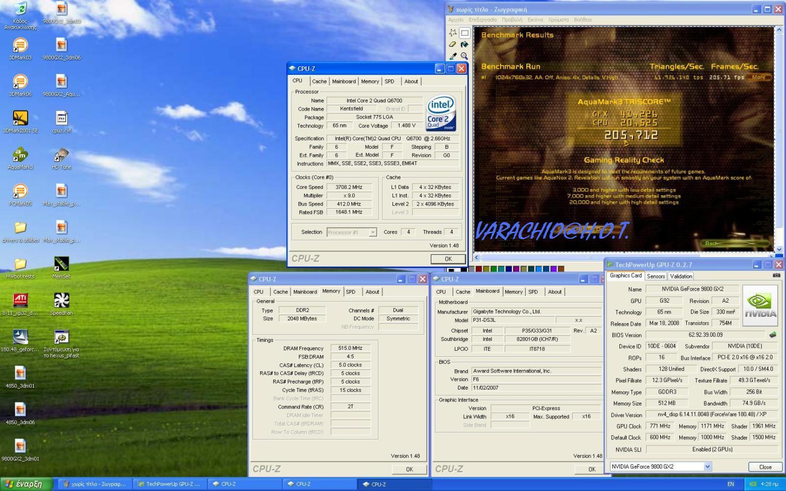Launch the MemSet desktop icon
This screenshot has width=786, height=491.
click(61, 268)
